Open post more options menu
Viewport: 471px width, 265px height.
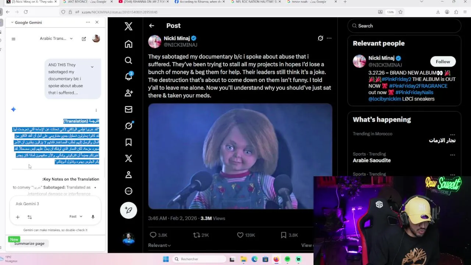(x=329, y=38)
